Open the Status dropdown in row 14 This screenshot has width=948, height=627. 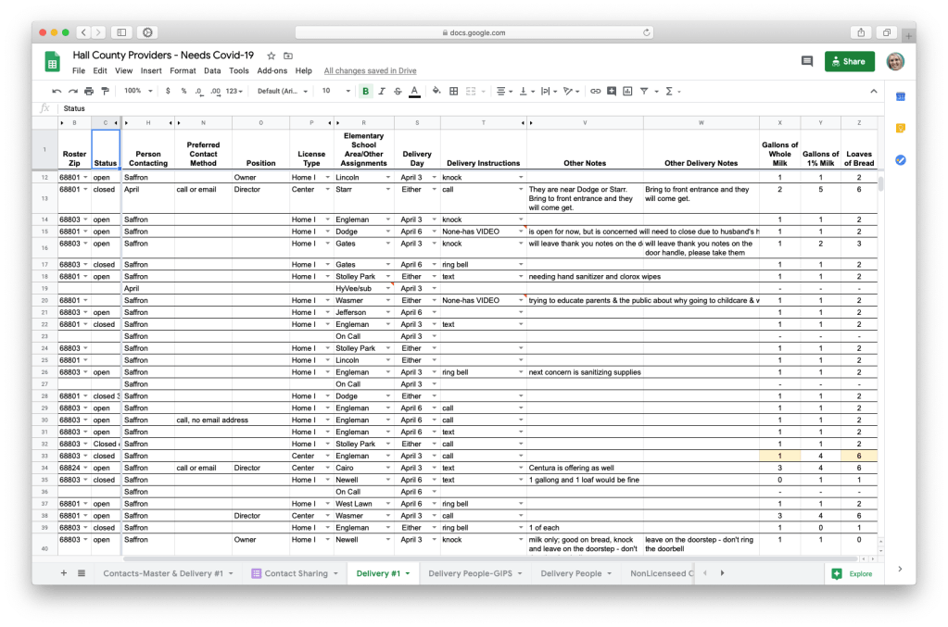pos(116,219)
